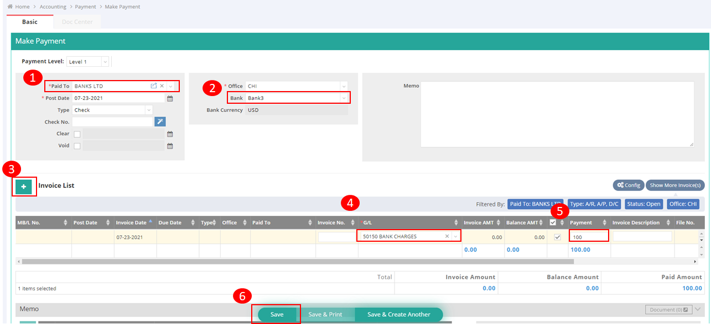
Task: Click the Payment amount input field
Action: point(588,236)
